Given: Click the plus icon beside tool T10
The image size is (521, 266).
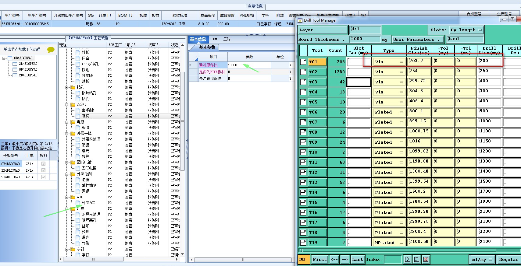Looking at the screenshot, I should (x=303, y=152).
